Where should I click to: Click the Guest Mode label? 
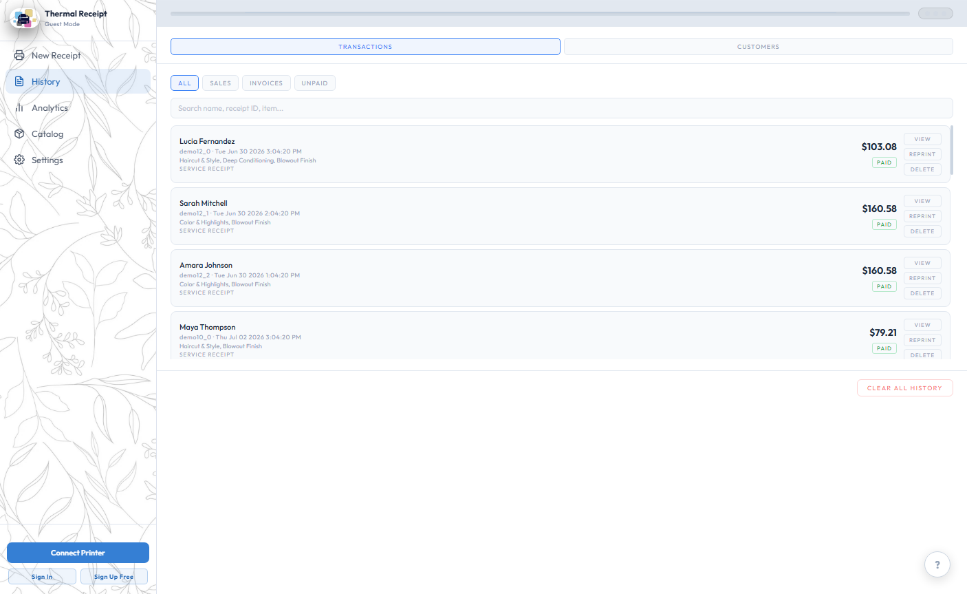(62, 24)
